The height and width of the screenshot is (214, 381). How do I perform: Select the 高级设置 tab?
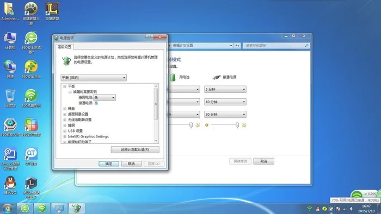pos(64,47)
